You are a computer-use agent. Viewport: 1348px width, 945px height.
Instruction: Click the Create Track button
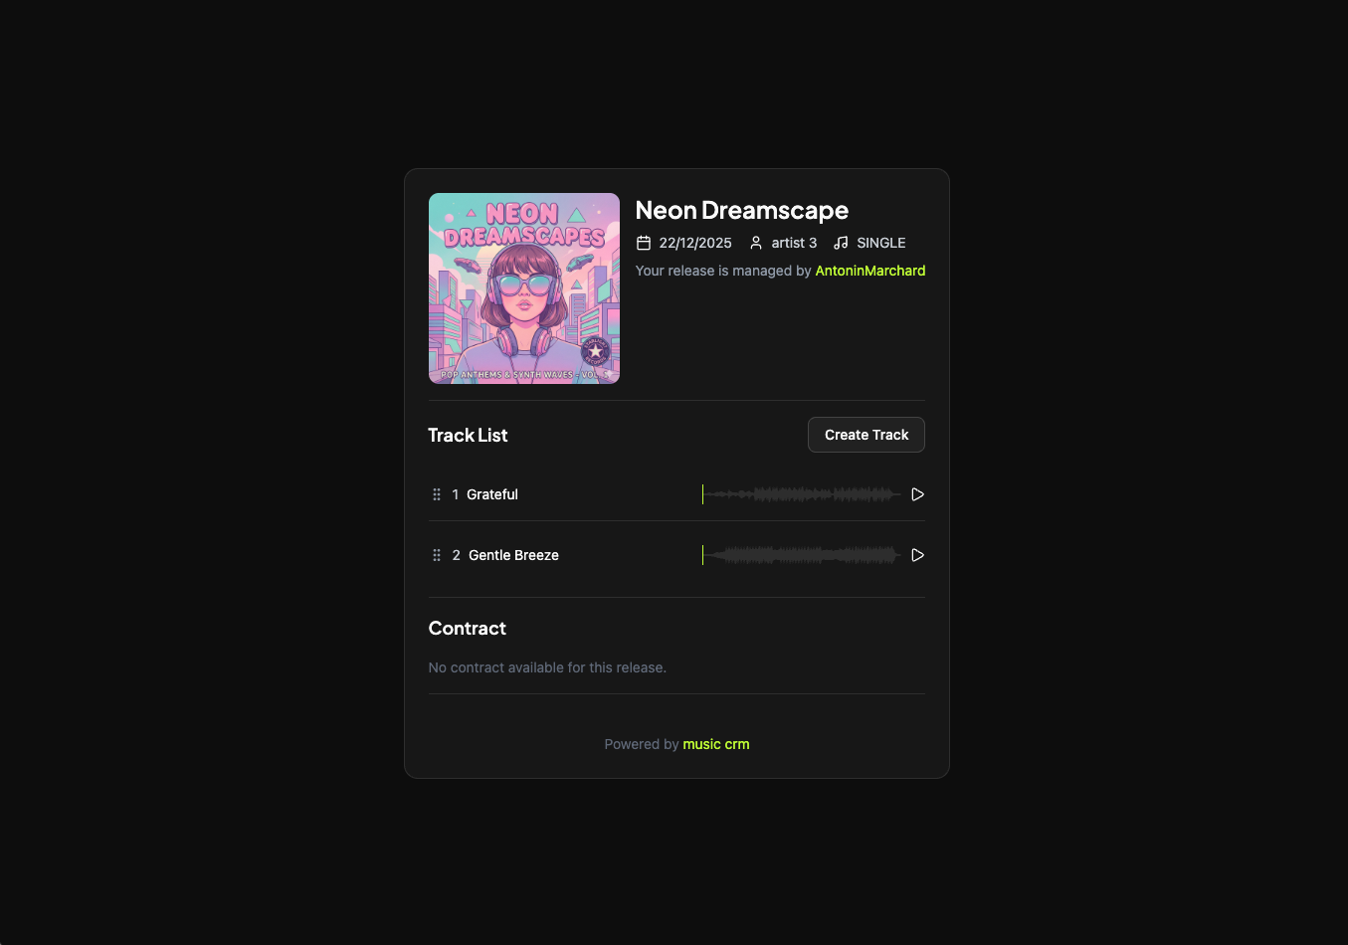(x=866, y=435)
